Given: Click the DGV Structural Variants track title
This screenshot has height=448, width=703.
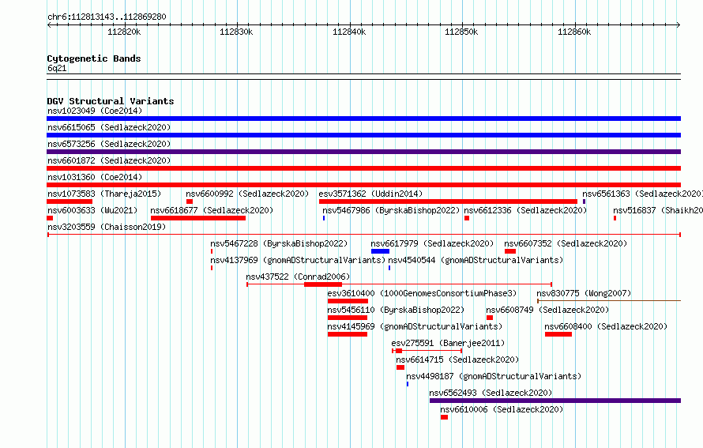Looking at the screenshot, I should [x=111, y=101].
